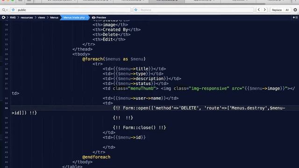The image size is (299, 168).
Task: Click the $menu->description cell code
Action: 141,79
